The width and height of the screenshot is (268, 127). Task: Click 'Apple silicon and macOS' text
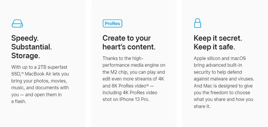(220, 58)
